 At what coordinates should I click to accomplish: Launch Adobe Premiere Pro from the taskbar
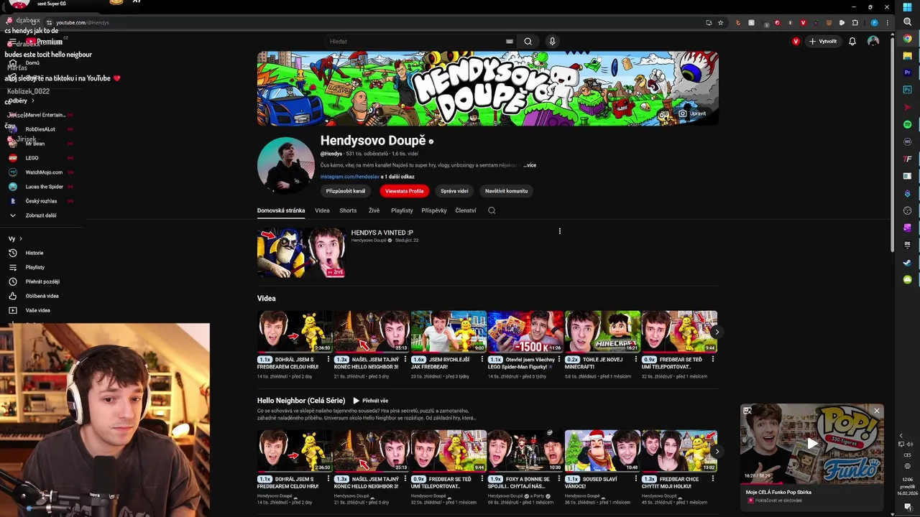click(x=907, y=73)
